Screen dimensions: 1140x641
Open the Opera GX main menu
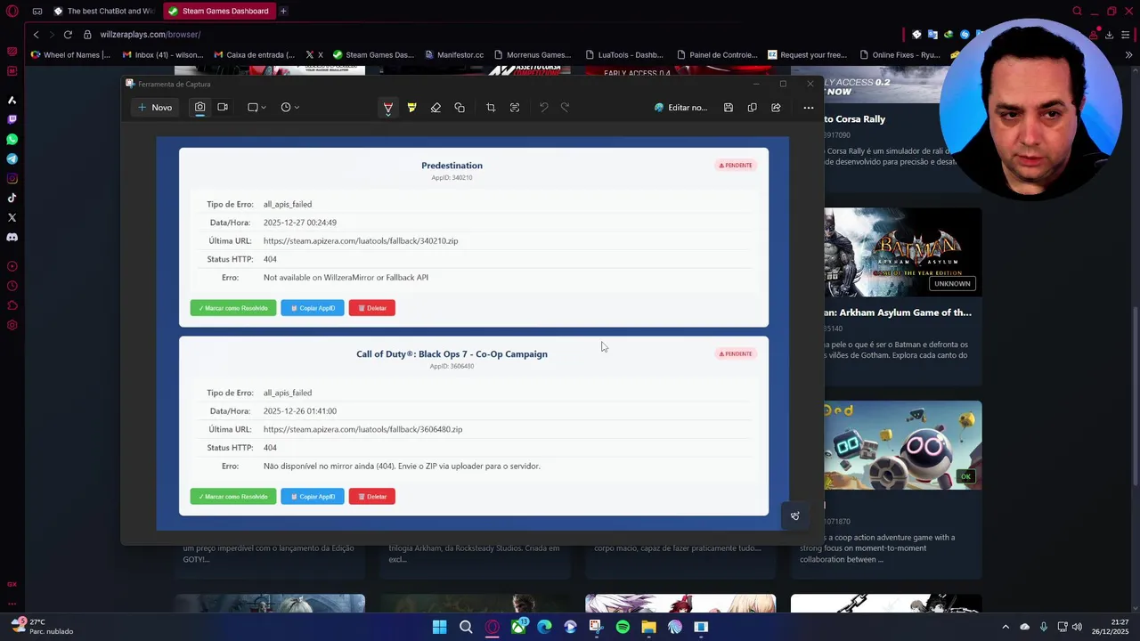(x=12, y=11)
